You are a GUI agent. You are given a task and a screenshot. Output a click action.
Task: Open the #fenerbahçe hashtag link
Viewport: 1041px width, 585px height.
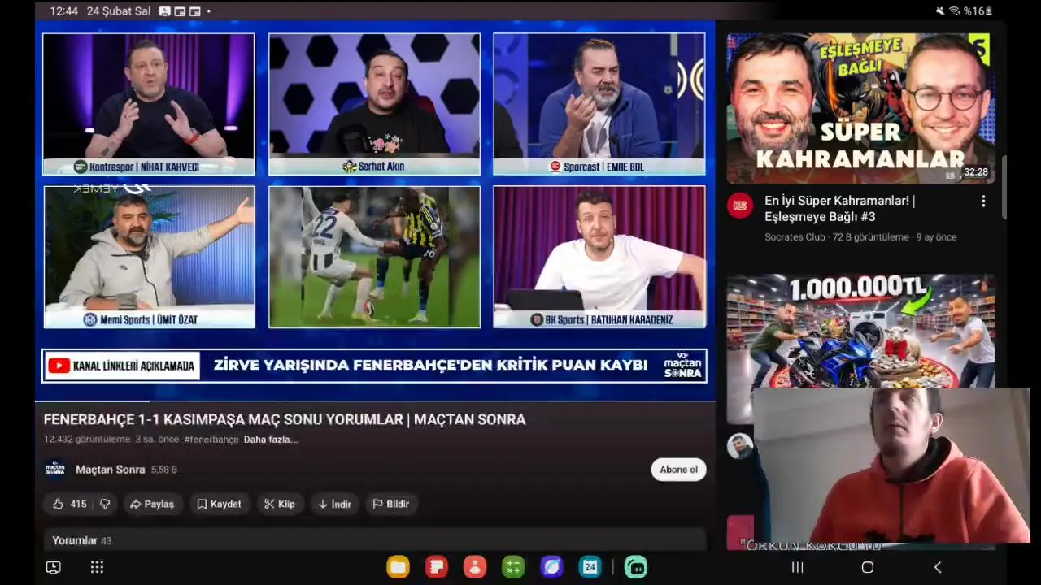[211, 440]
